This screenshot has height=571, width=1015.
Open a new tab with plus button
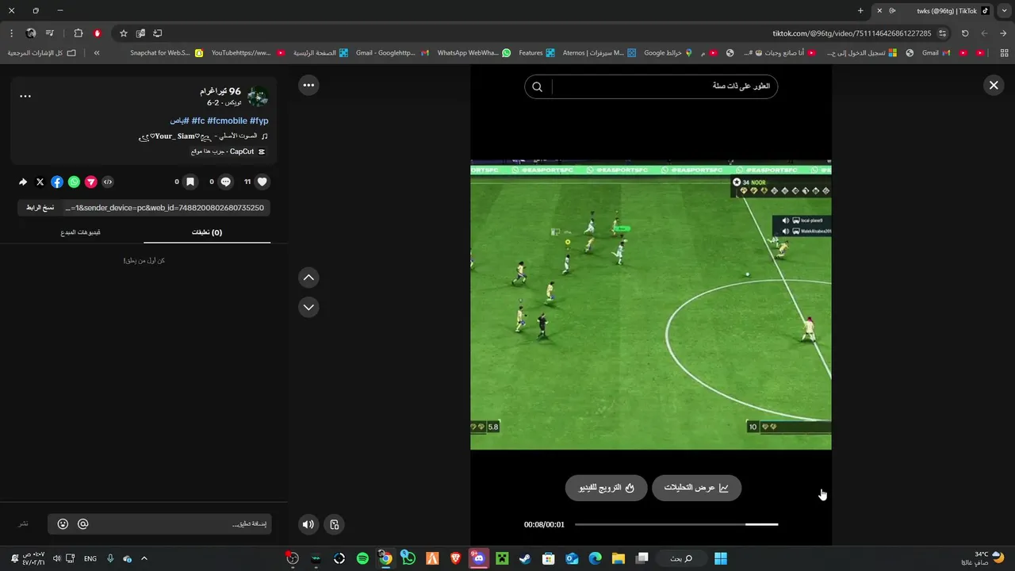[860, 10]
